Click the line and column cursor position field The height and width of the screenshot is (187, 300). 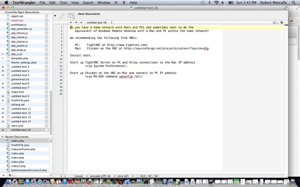pos(63,176)
